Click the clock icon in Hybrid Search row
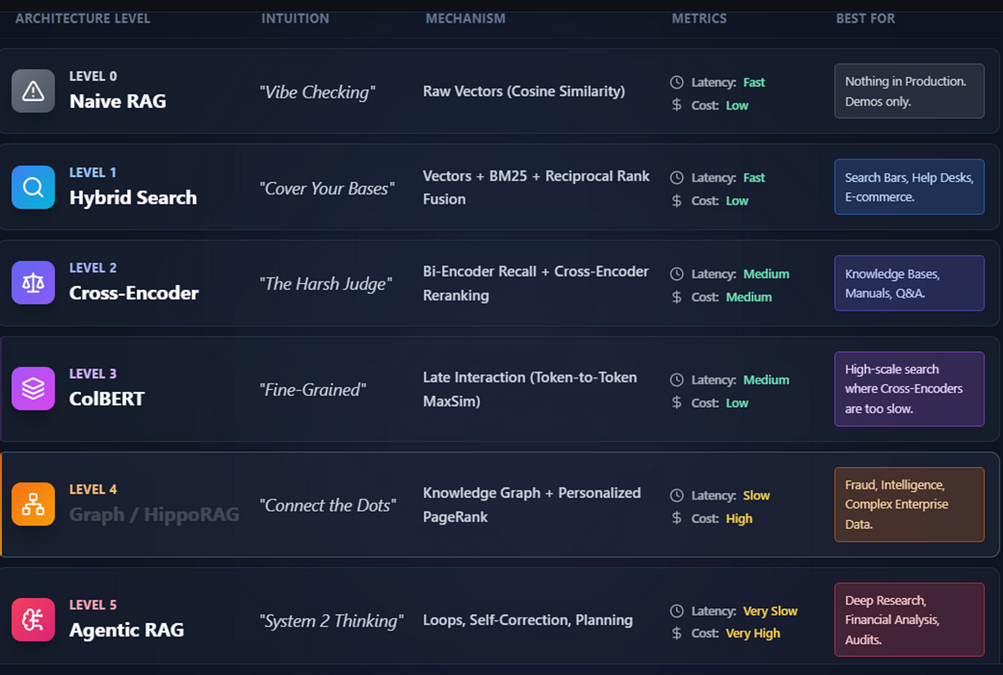 point(677,178)
